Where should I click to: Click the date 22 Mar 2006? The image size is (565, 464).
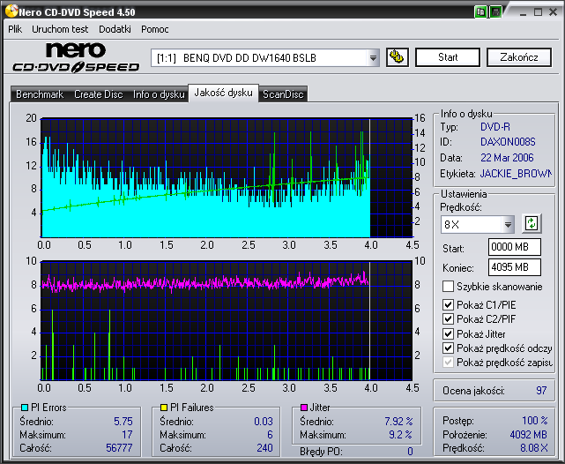click(507, 158)
